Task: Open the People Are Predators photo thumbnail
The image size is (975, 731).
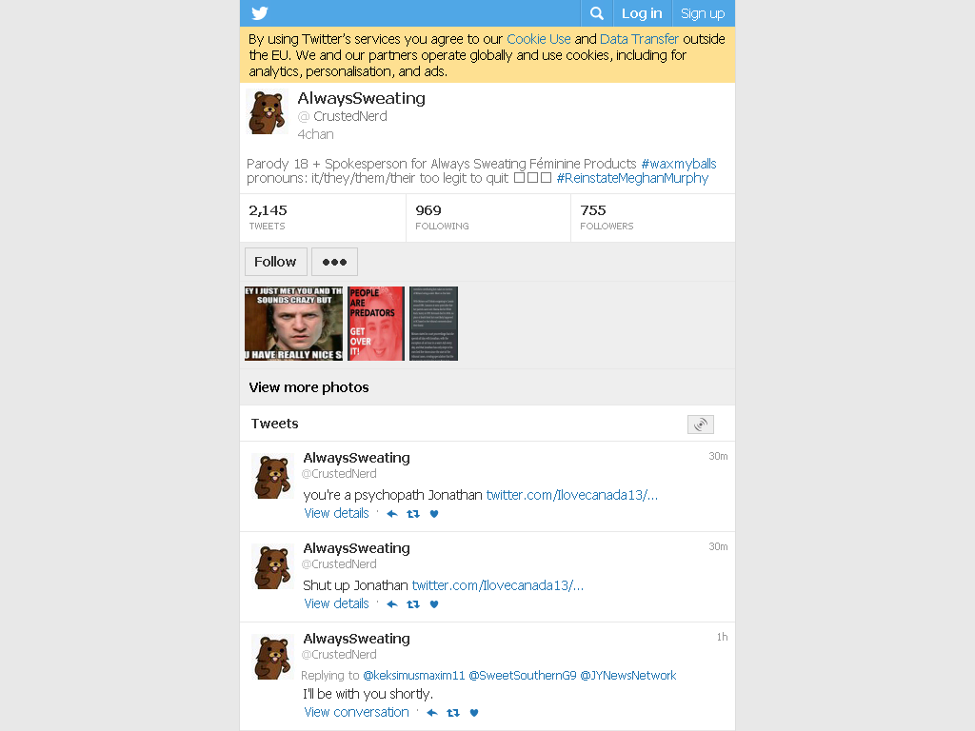Action: pos(376,324)
